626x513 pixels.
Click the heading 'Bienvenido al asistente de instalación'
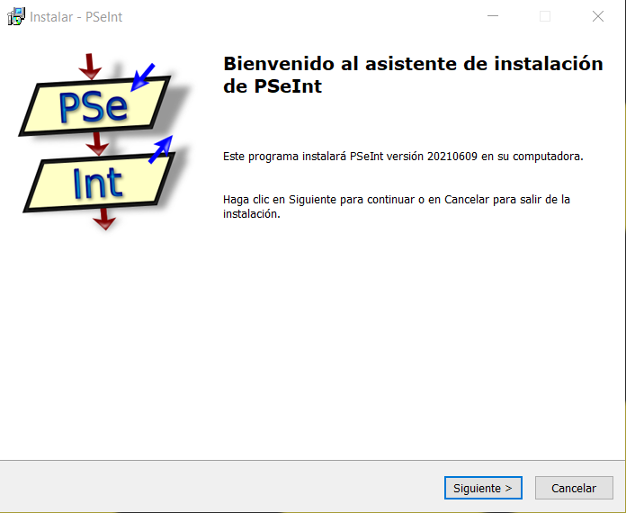click(x=413, y=75)
